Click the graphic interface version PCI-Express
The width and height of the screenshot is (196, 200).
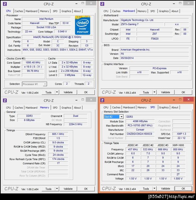(159, 68)
